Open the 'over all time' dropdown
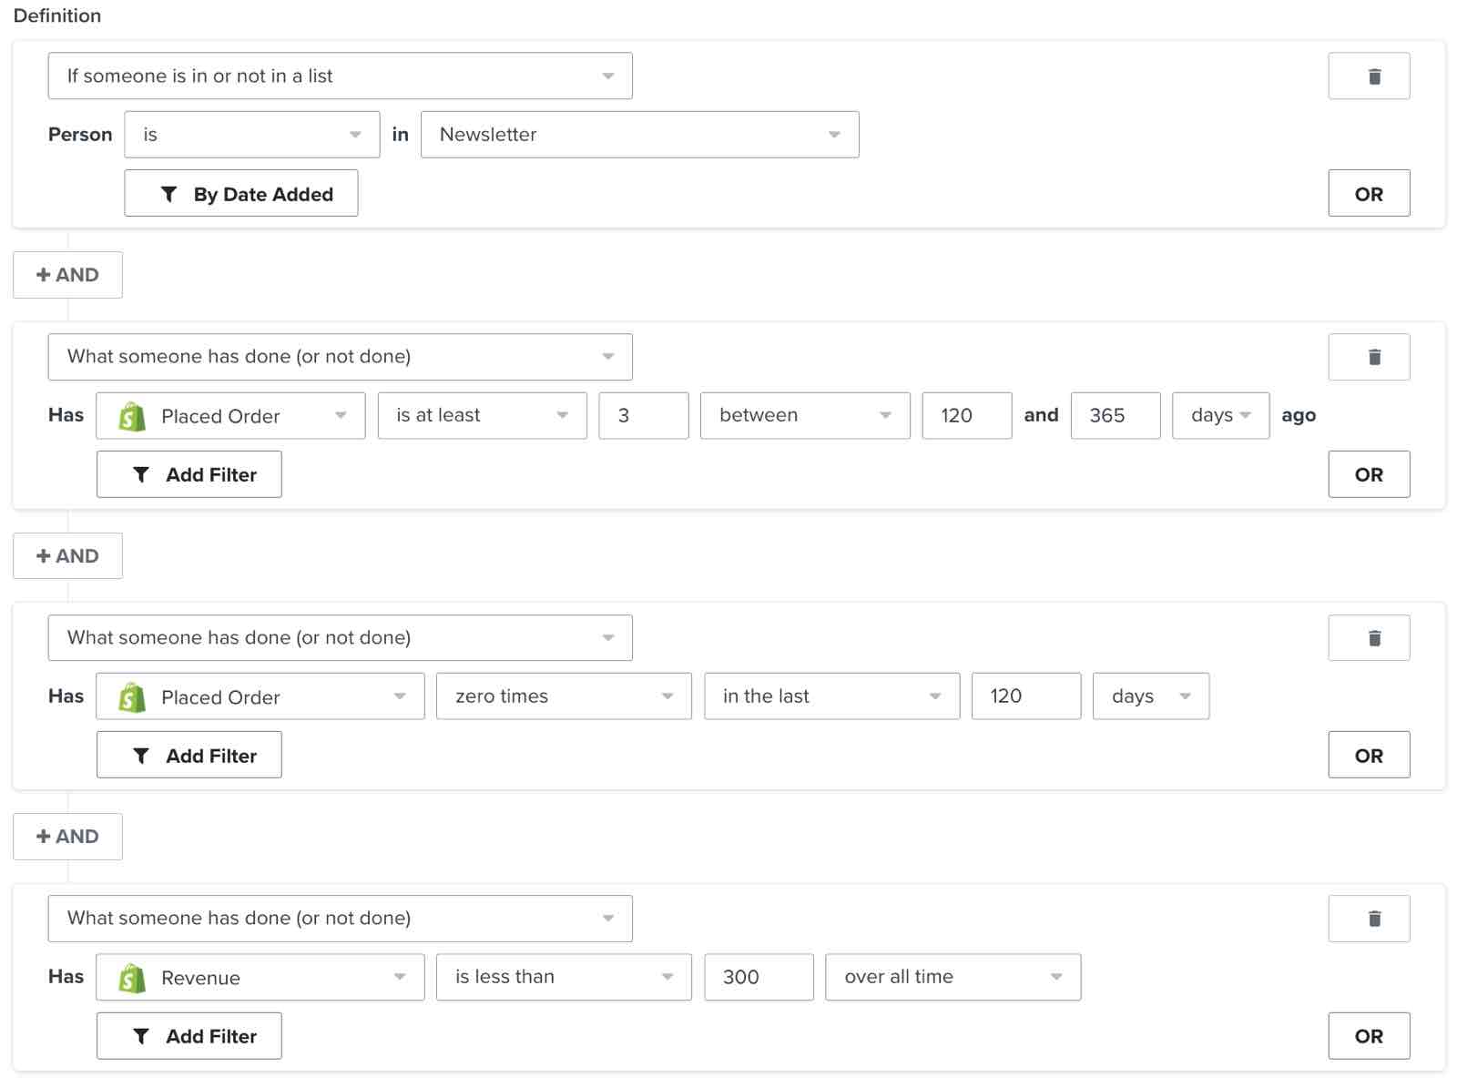This screenshot has width=1457, height=1087. click(x=952, y=977)
